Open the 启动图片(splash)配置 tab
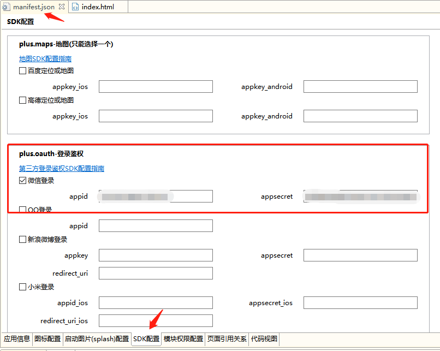 [x=97, y=338]
